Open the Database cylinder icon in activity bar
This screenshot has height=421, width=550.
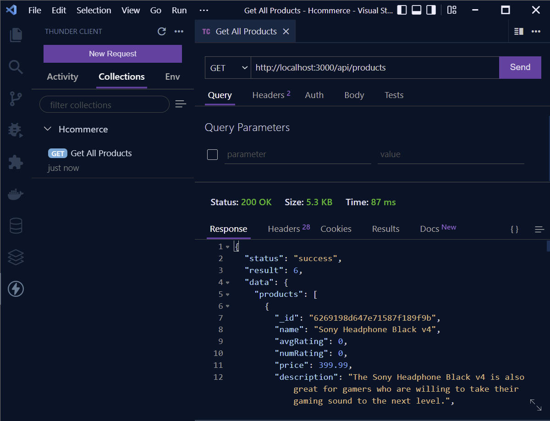point(16,225)
